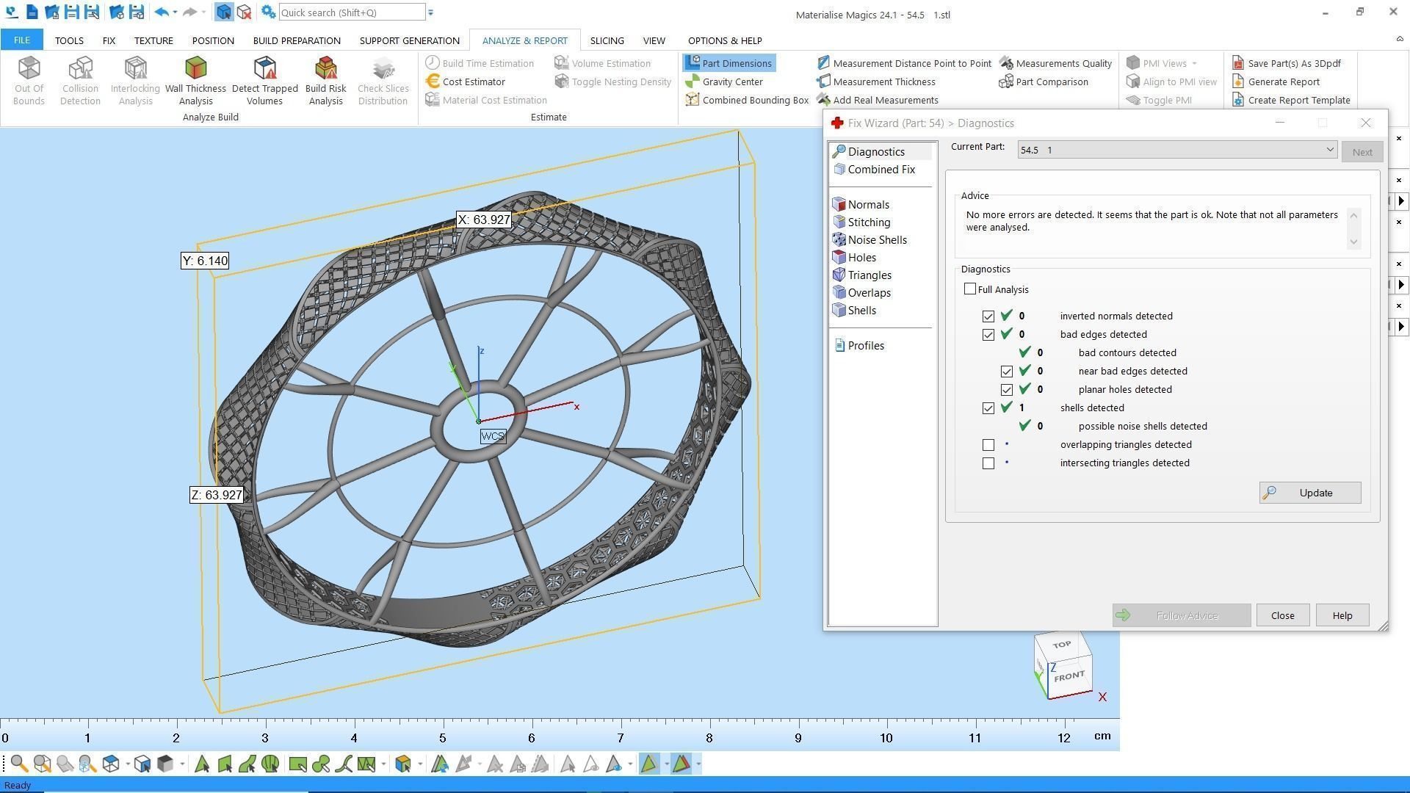
Task: Expand Current Part dropdown
Action: [1329, 150]
